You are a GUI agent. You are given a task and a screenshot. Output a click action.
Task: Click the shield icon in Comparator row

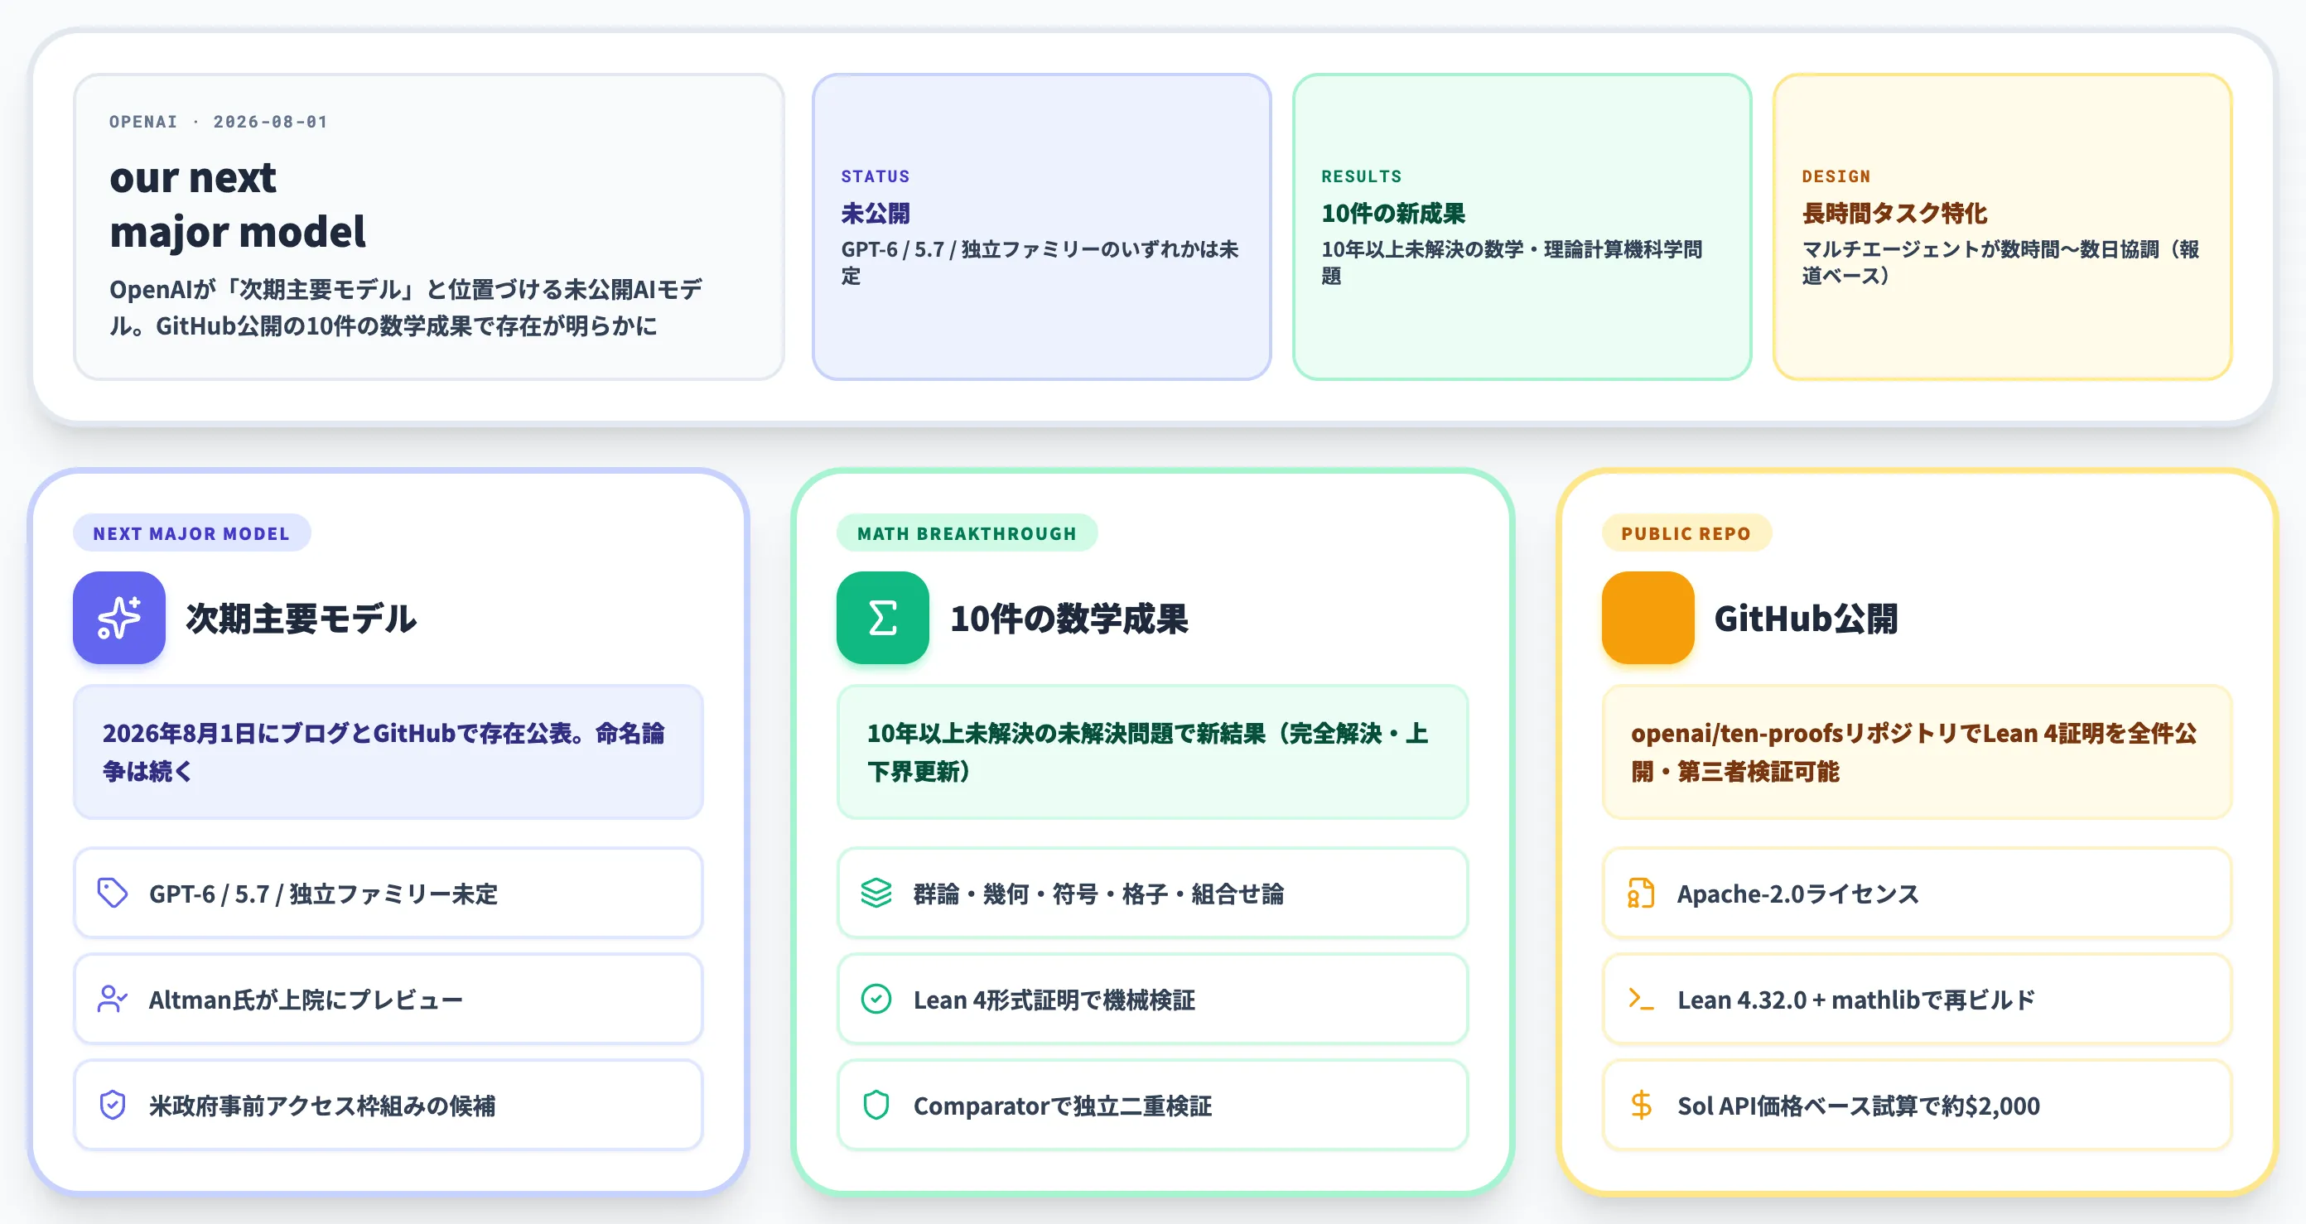click(876, 1105)
